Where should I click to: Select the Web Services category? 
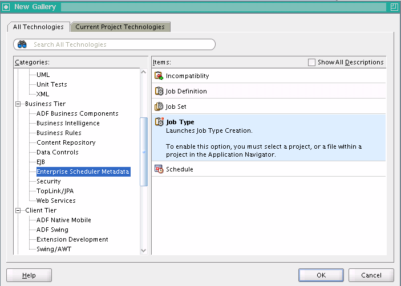point(56,201)
